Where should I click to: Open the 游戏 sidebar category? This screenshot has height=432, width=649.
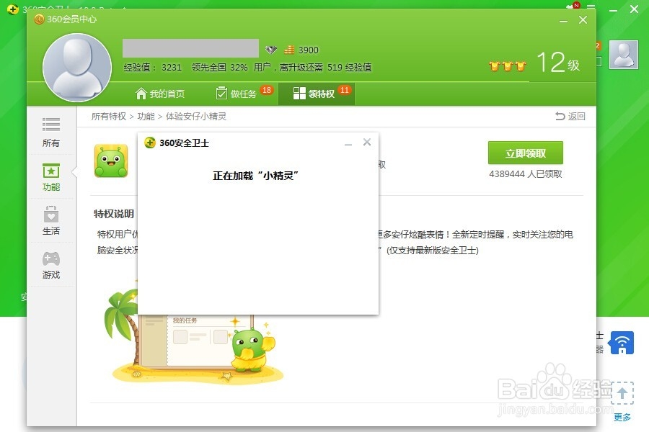(x=51, y=265)
